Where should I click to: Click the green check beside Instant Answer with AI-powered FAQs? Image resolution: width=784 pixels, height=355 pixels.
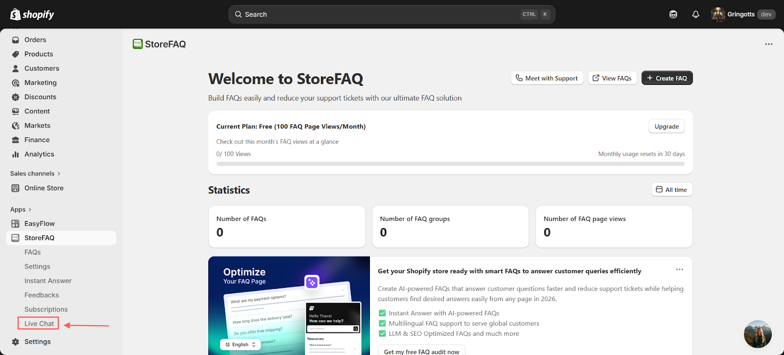[382, 313]
